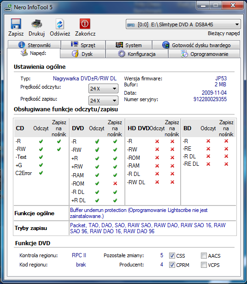This screenshot has width=247, height=284.
Task: Click the red X for BD -RE DL write
Action: point(226,164)
